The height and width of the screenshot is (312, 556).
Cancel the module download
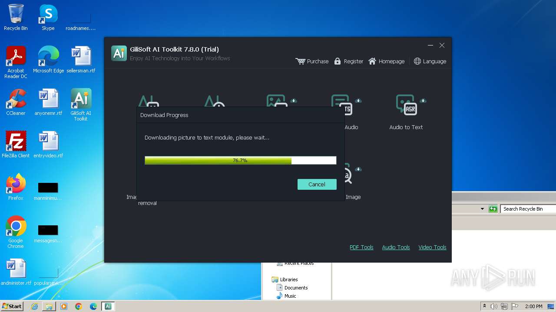point(317,184)
